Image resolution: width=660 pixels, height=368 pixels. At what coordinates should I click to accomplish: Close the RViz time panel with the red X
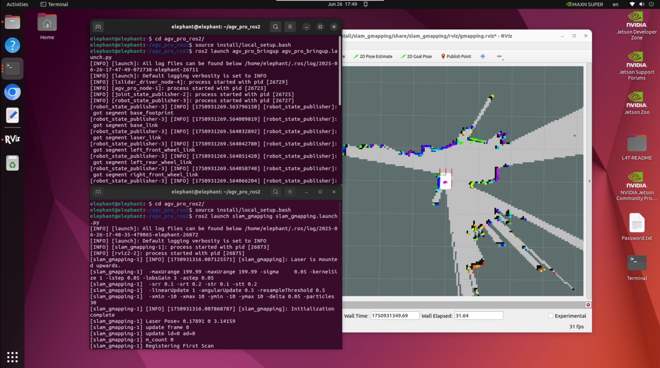588,305
